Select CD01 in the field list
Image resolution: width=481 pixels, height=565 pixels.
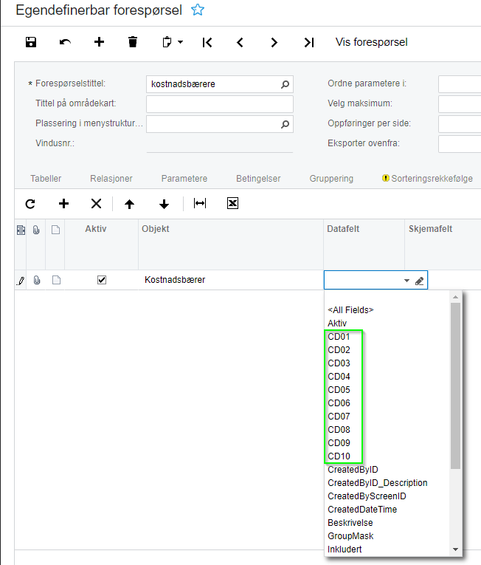(339, 337)
